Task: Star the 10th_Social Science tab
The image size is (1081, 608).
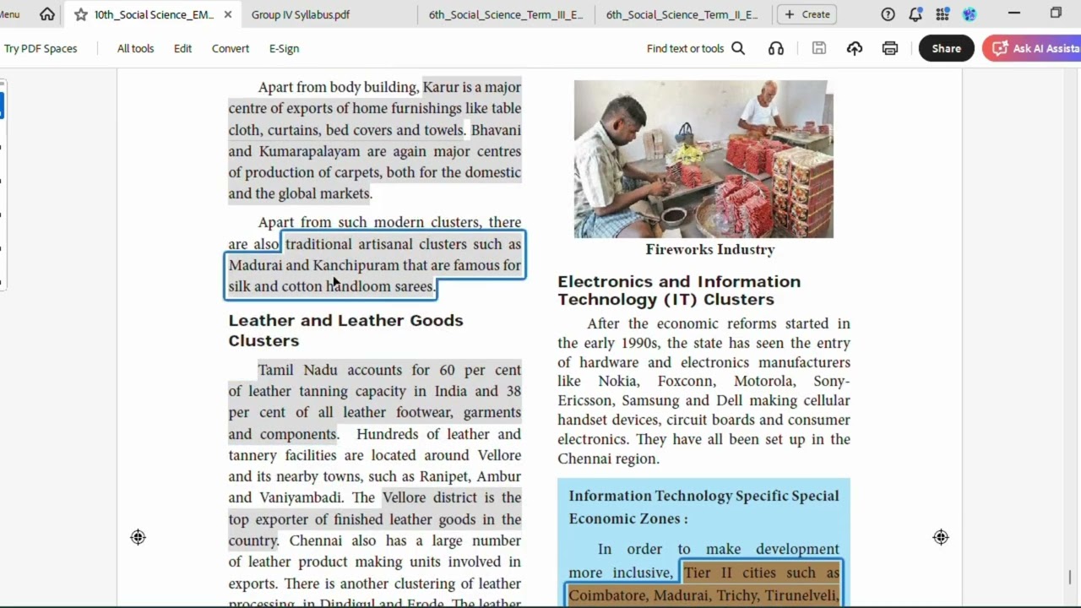Action: (x=81, y=14)
